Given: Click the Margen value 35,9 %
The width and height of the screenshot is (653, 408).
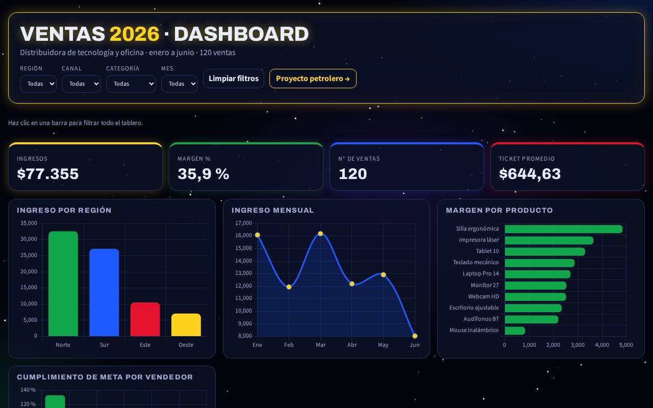Looking at the screenshot, I should (203, 174).
